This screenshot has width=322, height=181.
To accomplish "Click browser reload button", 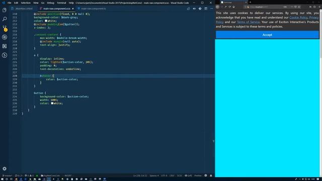I will tap(229, 7).
